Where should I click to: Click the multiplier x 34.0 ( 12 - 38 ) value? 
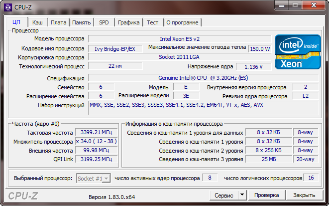96,141
